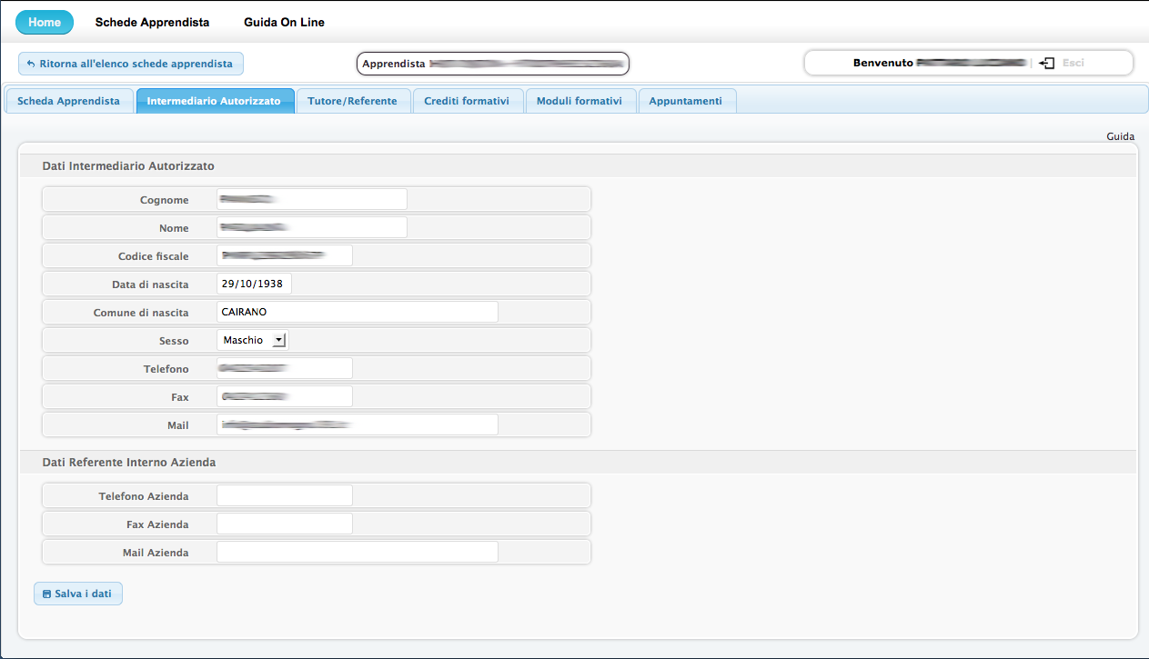The width and height of the screenshot is (1149, 659).
Task: Open the Sesso dropdown showing Maschio
Action: (x=252, y=340)
